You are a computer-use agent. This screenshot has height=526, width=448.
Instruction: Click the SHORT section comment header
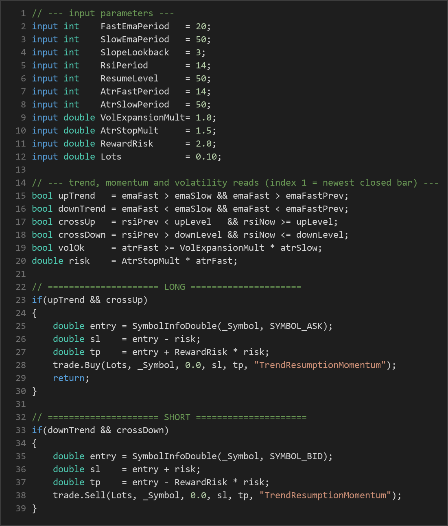tap(169, 417)
